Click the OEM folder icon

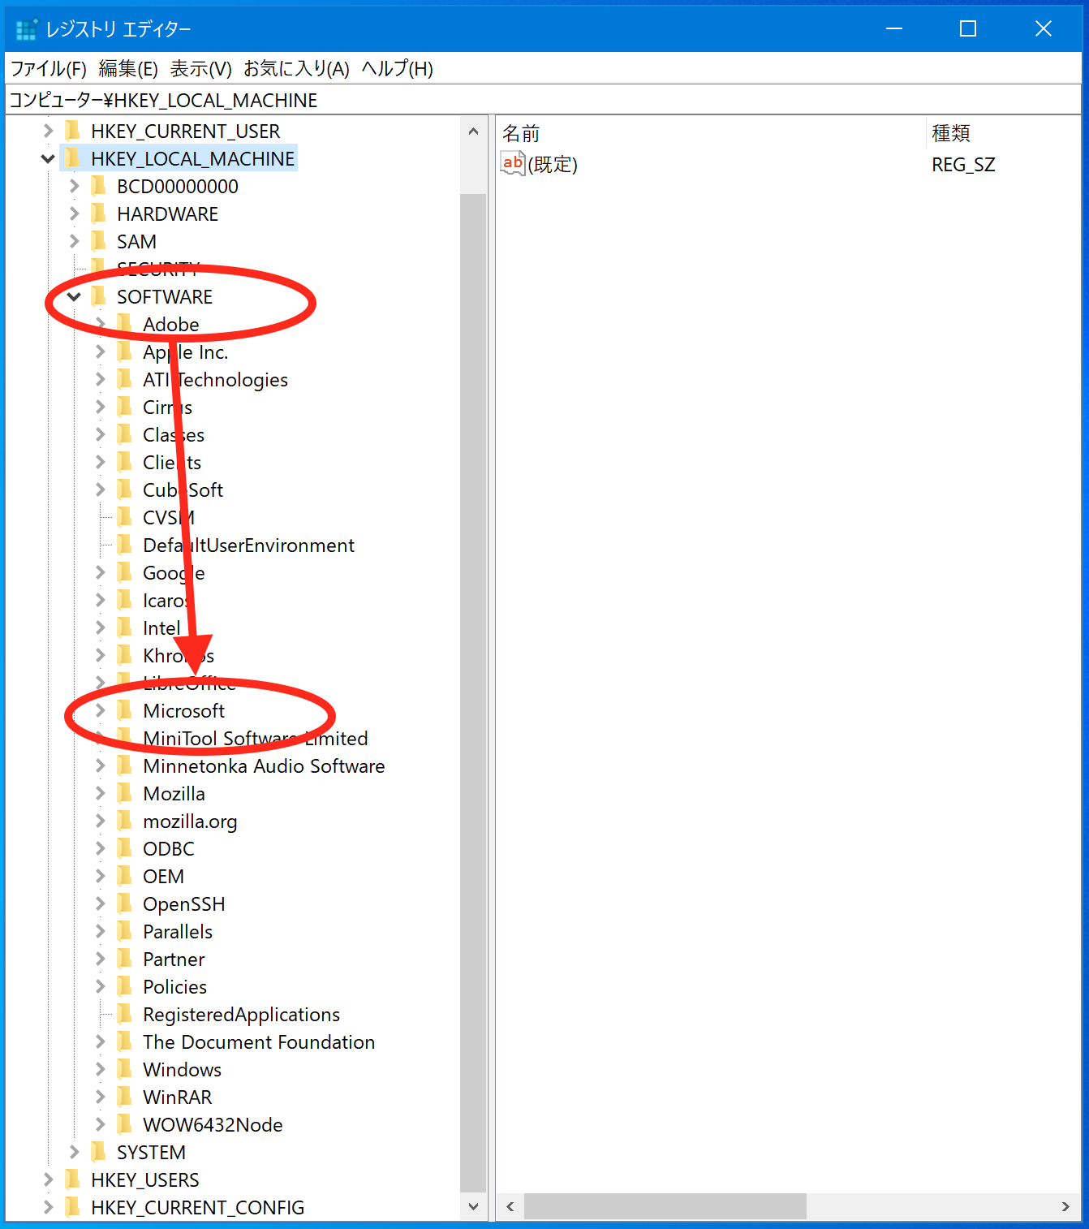pos(124,876)
